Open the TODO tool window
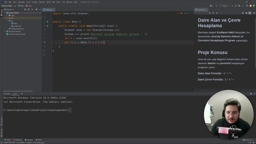The image size is (256, 144). click(x=7, y=140)
